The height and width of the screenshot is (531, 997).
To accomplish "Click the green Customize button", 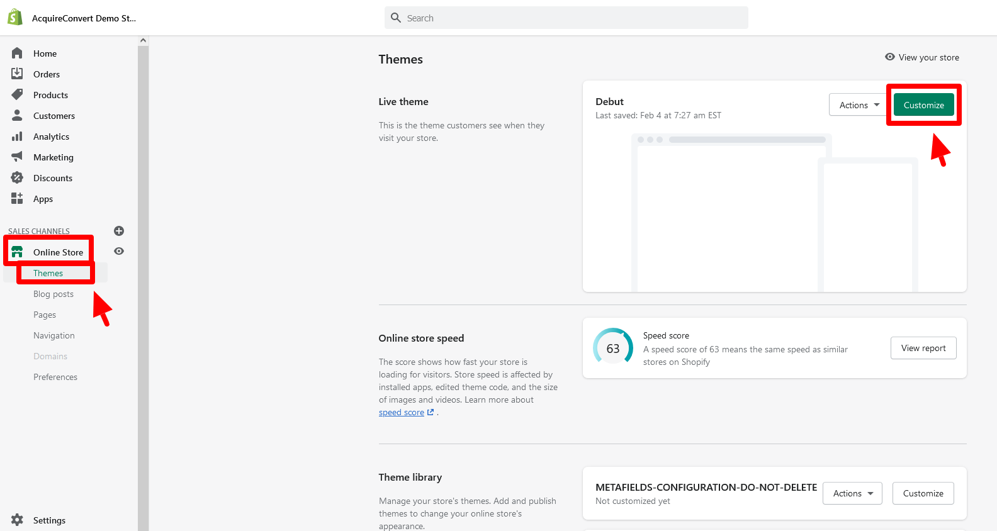I will [x=923, y=105].
